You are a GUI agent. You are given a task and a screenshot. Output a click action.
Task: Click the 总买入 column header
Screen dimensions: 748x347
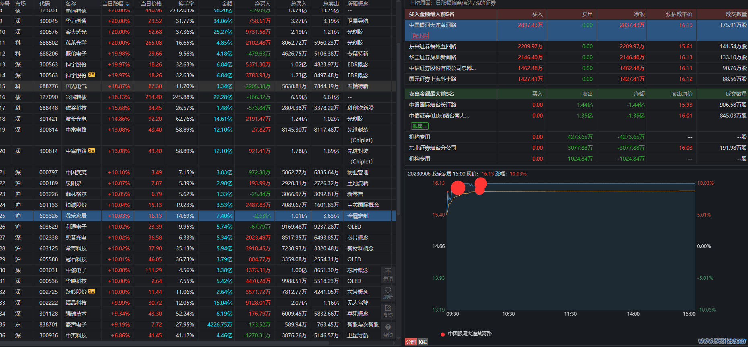(x=299, y=4)
